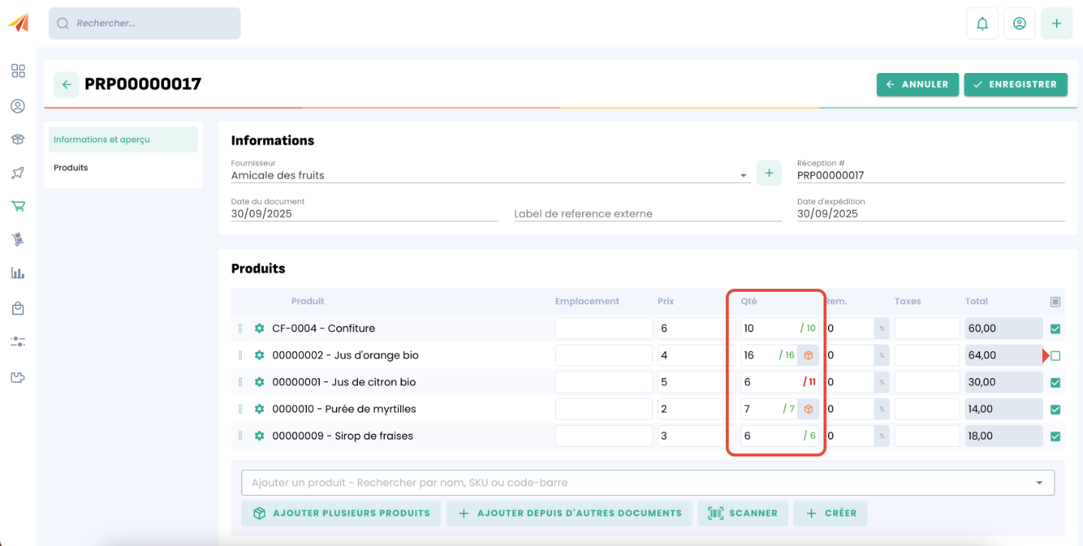Click the Date d'expédition field

click(x=931, y=214)
